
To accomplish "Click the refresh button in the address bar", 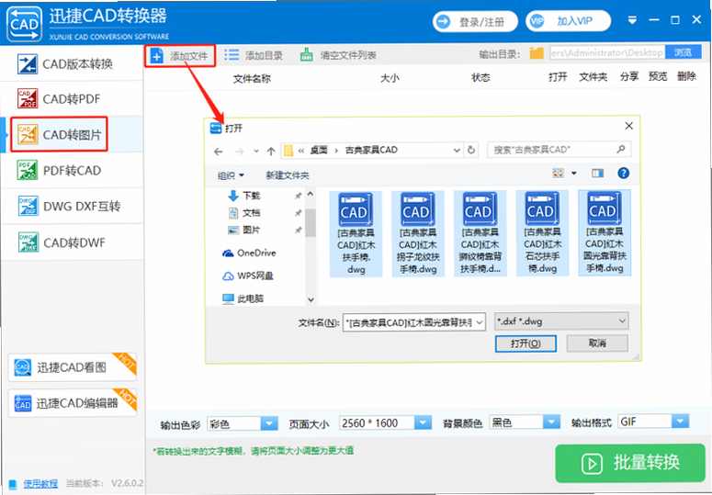I will (x=471, y=150).
